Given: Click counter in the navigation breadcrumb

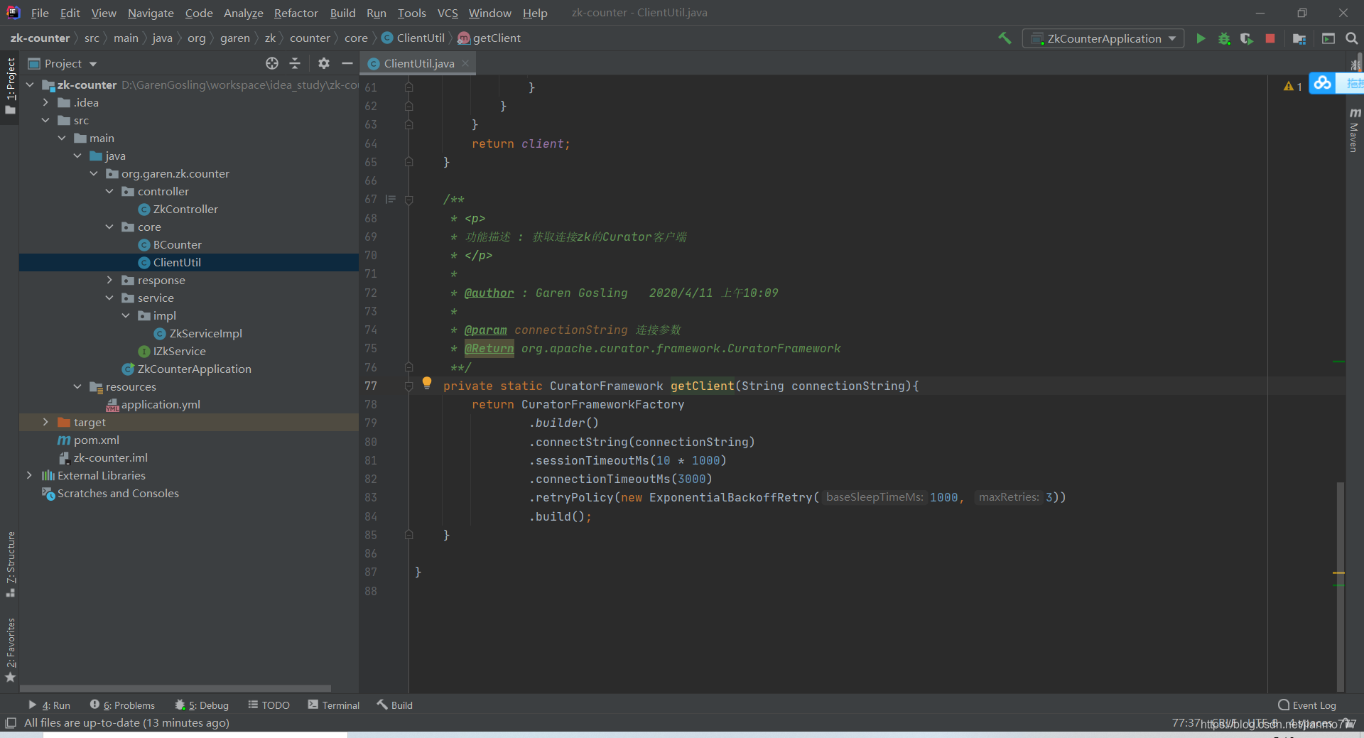Looking at the screenshot, I should point(310,38).
